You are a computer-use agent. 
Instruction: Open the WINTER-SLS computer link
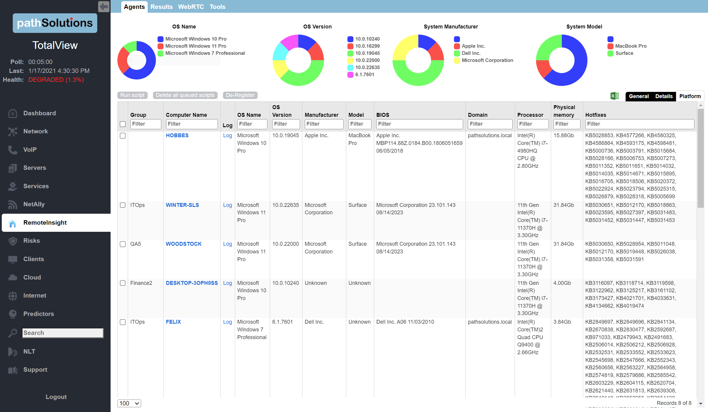click(x=182, y=205)
